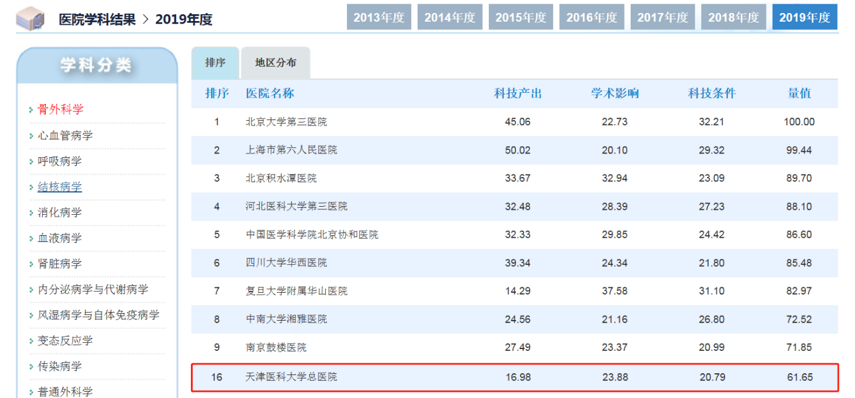Viewport: 855px width, 398px height.
Task: Click the 学术影响 column header
Action: tap(615, 93)
